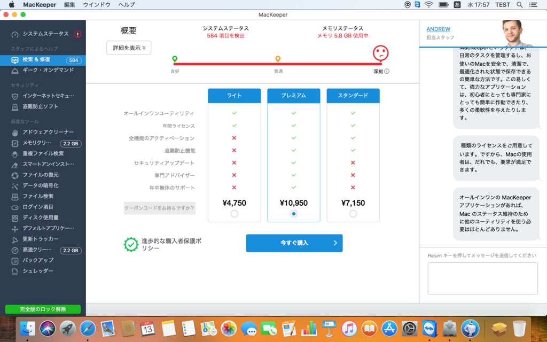Open the MacKeeper robot Dock icon
This screenshot has width=547, height=342.
pos(470,329)
